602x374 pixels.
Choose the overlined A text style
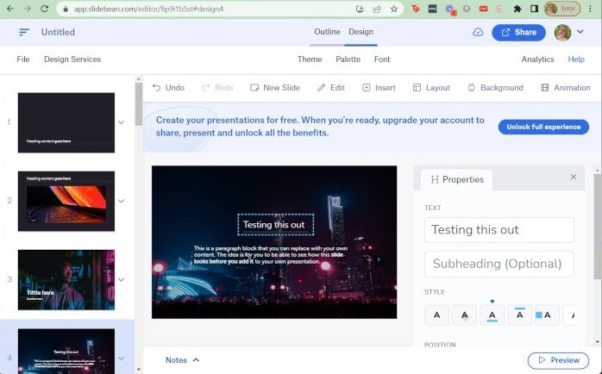tap(519, 315)
